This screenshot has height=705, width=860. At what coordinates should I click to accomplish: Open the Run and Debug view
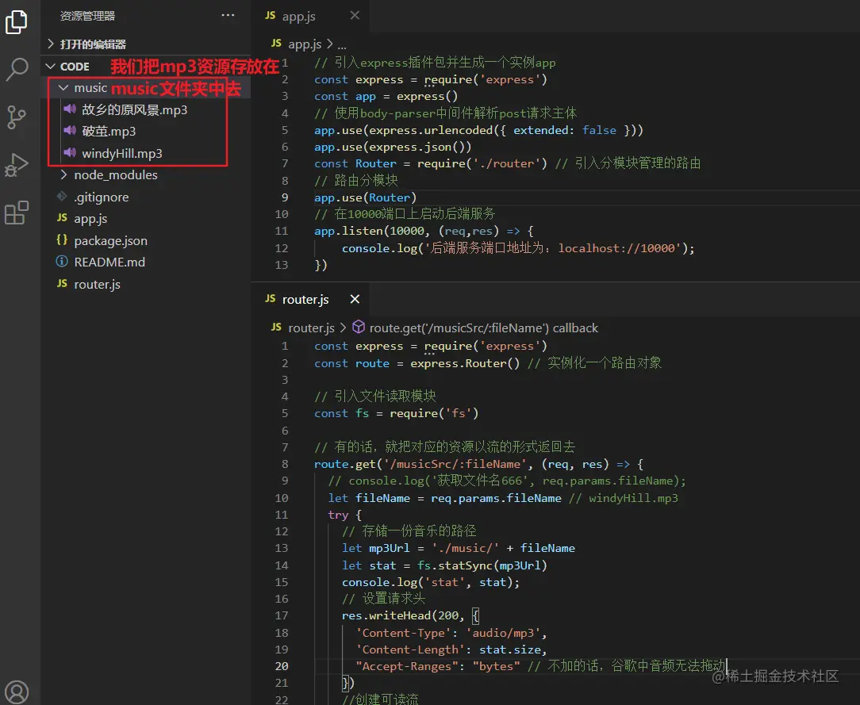pos(17,164)
